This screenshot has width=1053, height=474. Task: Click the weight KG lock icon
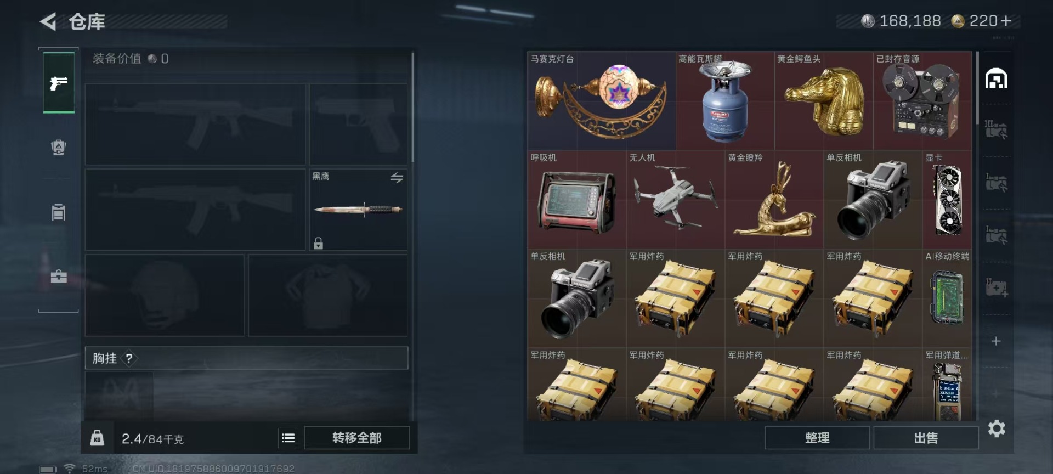97,438
